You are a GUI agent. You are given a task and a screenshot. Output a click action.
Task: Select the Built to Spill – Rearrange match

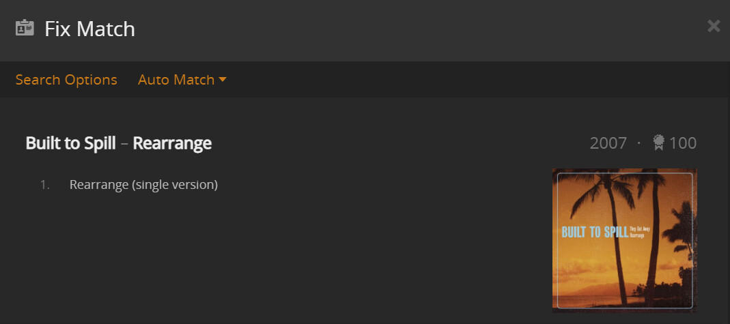pyautogui.click(x=118, y=143)
